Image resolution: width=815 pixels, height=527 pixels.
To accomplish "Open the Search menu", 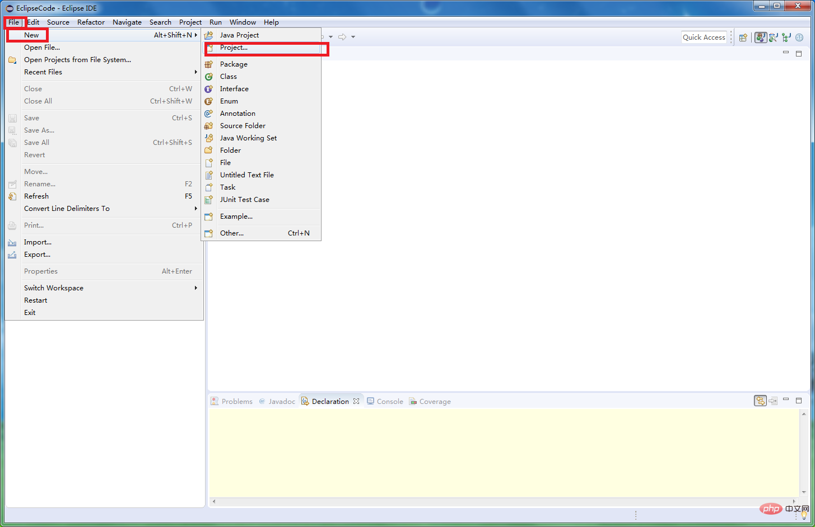I will point(160,22).
